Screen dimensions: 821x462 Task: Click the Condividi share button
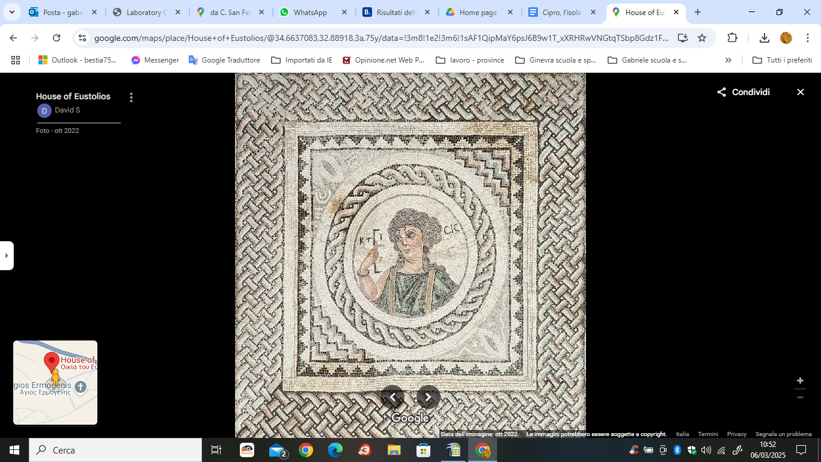[743, 92]
